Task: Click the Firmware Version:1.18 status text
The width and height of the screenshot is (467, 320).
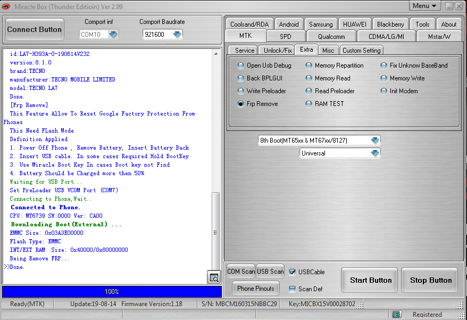Action: 152,304
